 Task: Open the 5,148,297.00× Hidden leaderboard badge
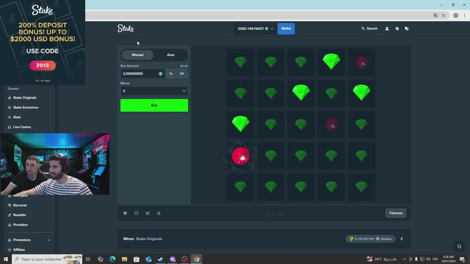pyautogui.click(x=370, y=239)
